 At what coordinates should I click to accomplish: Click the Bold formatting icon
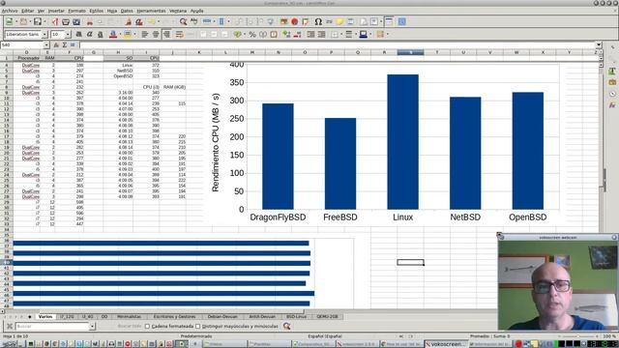click(x=79, y=35)
